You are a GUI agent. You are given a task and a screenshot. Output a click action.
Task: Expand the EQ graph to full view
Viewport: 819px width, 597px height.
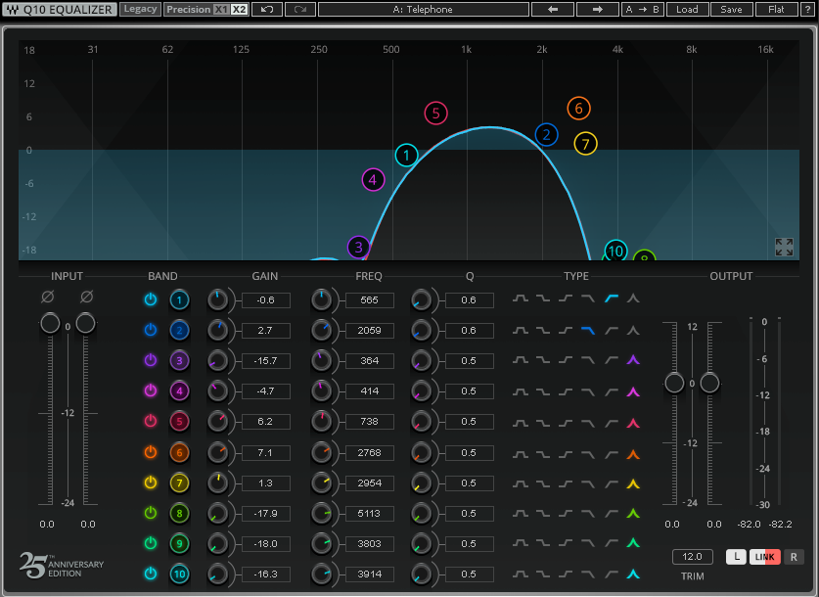pos(784,247)
